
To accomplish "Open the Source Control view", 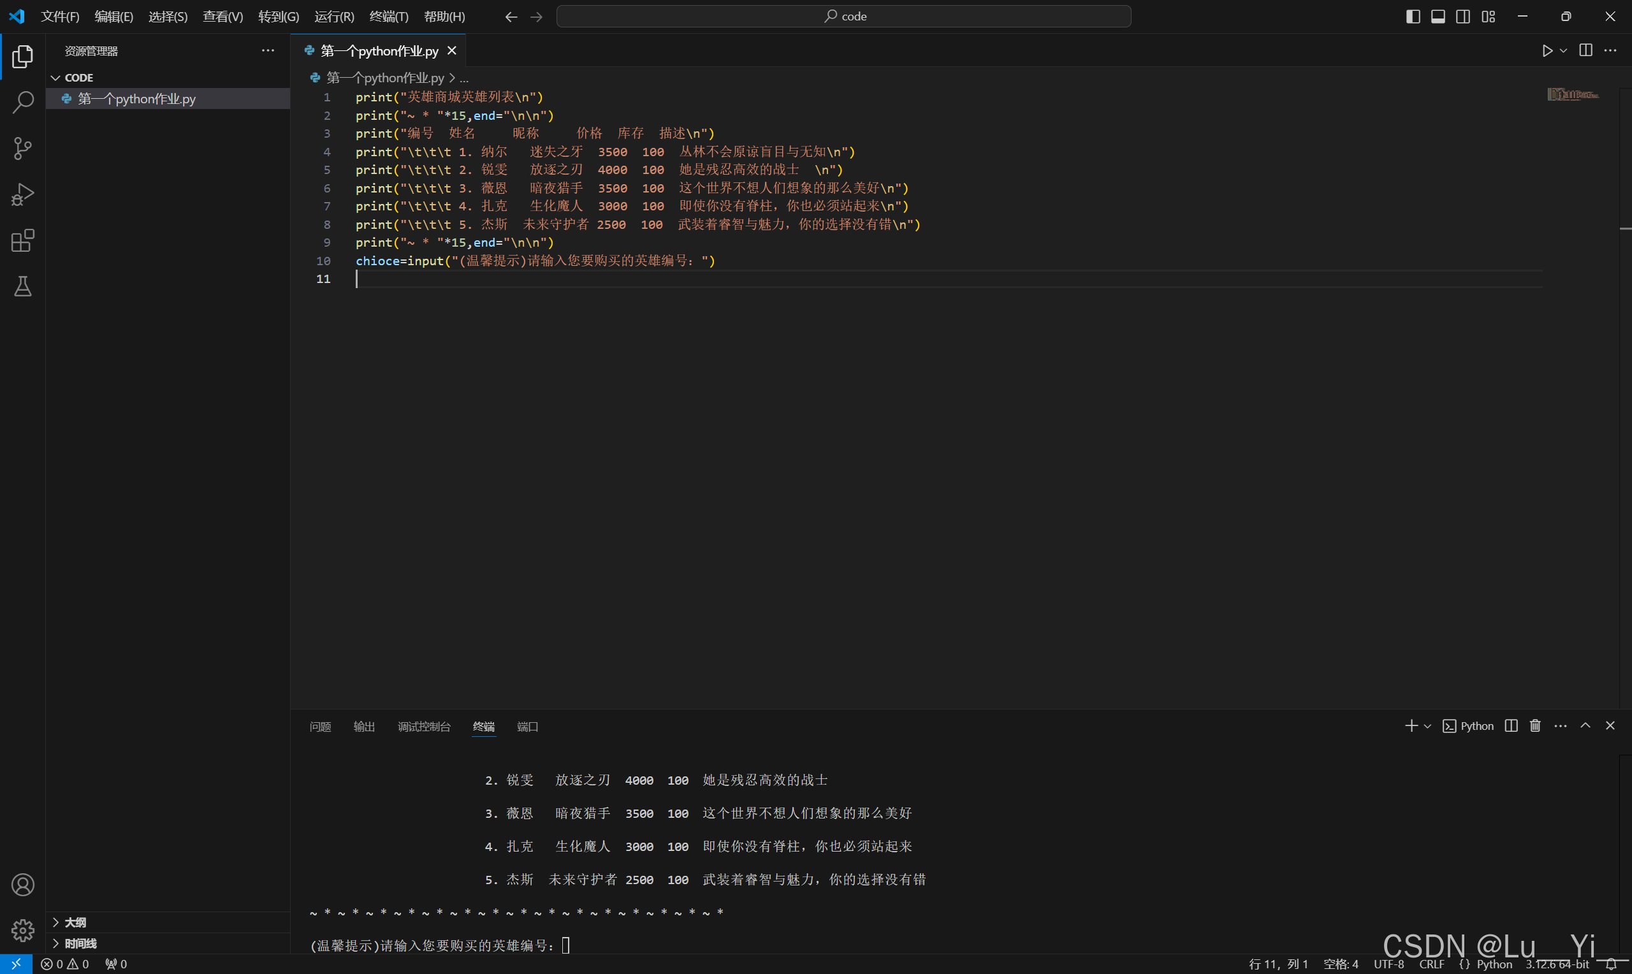I will [x=23, y=149].
